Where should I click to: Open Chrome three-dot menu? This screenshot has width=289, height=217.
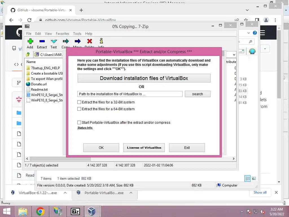[275, 20]
